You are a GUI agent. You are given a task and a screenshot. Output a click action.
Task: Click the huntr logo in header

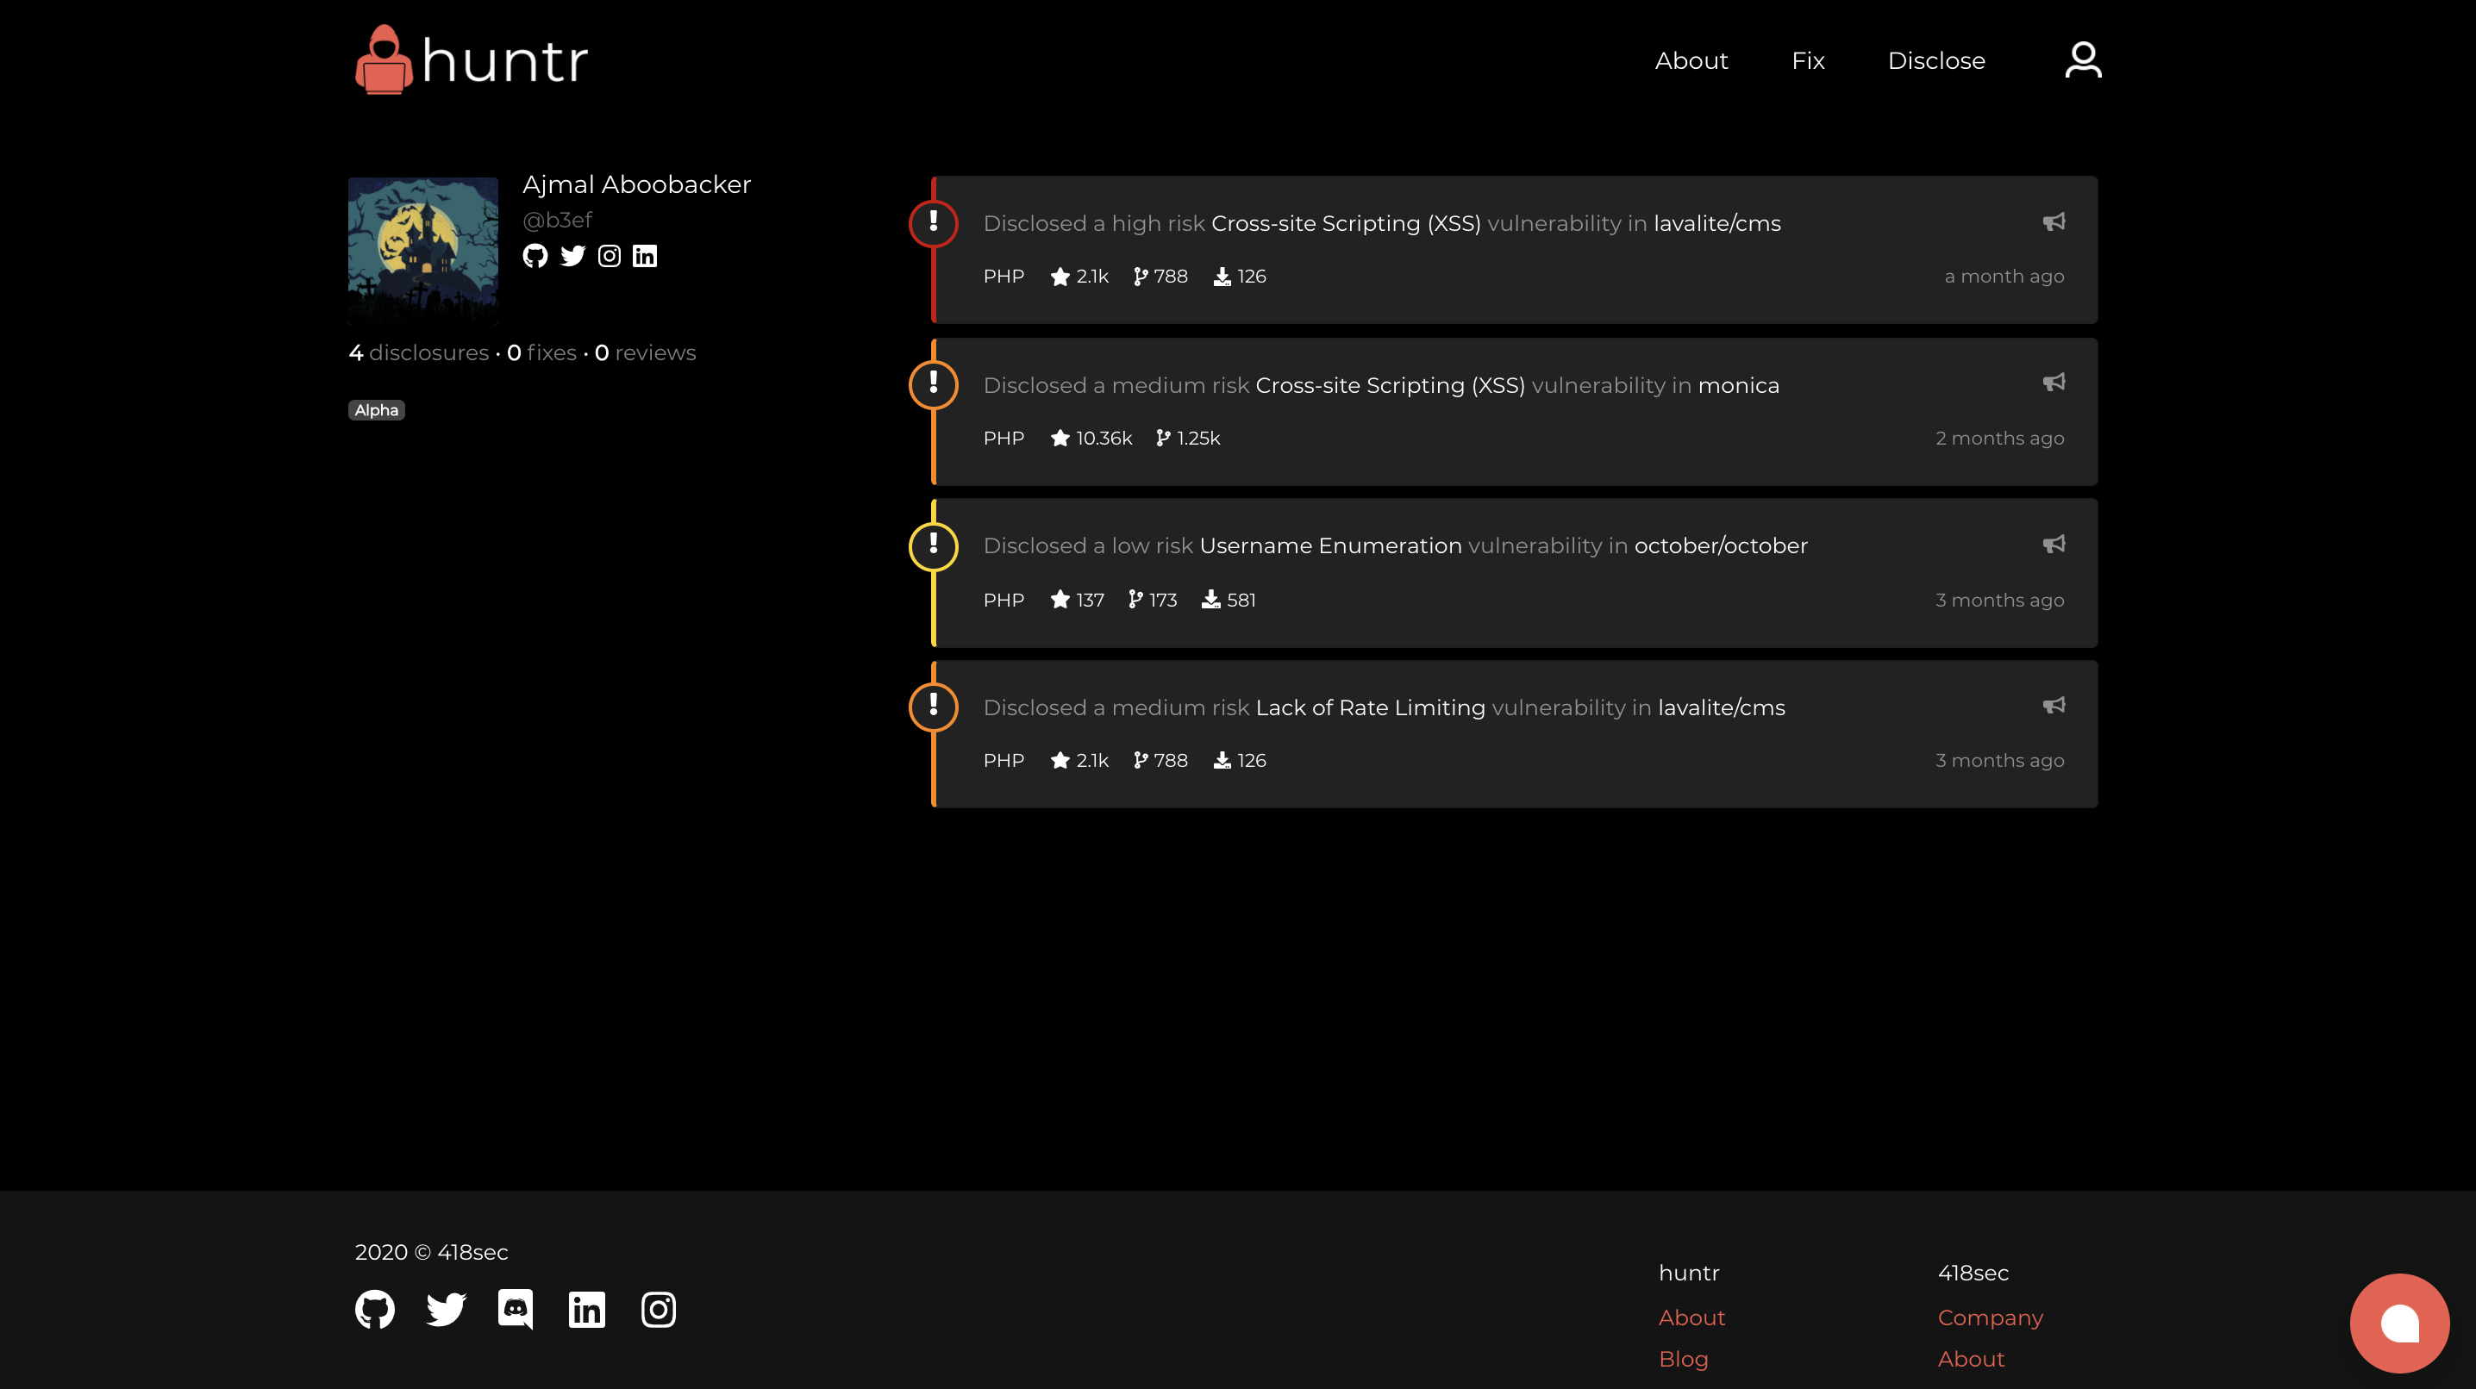[x=471, y=59]
